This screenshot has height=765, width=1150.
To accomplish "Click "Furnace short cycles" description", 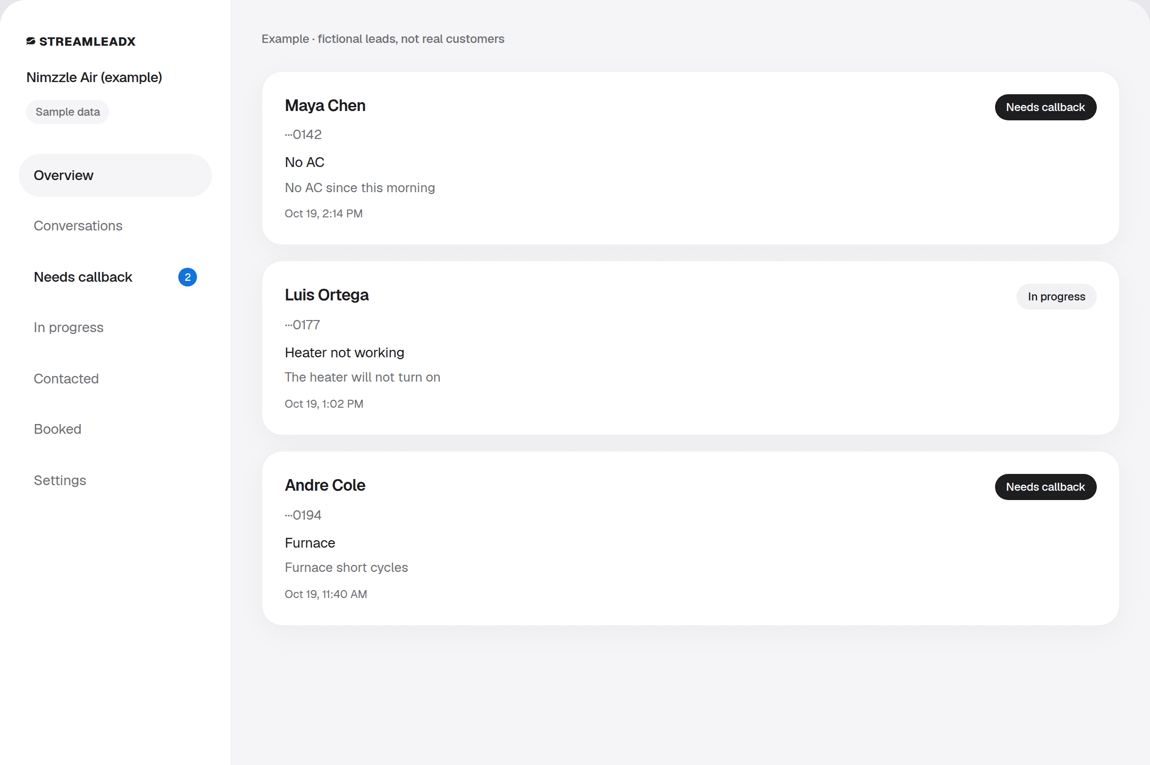I will (347, 567).
